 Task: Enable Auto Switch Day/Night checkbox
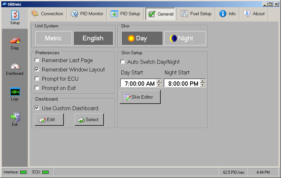[x=122, y=62]
